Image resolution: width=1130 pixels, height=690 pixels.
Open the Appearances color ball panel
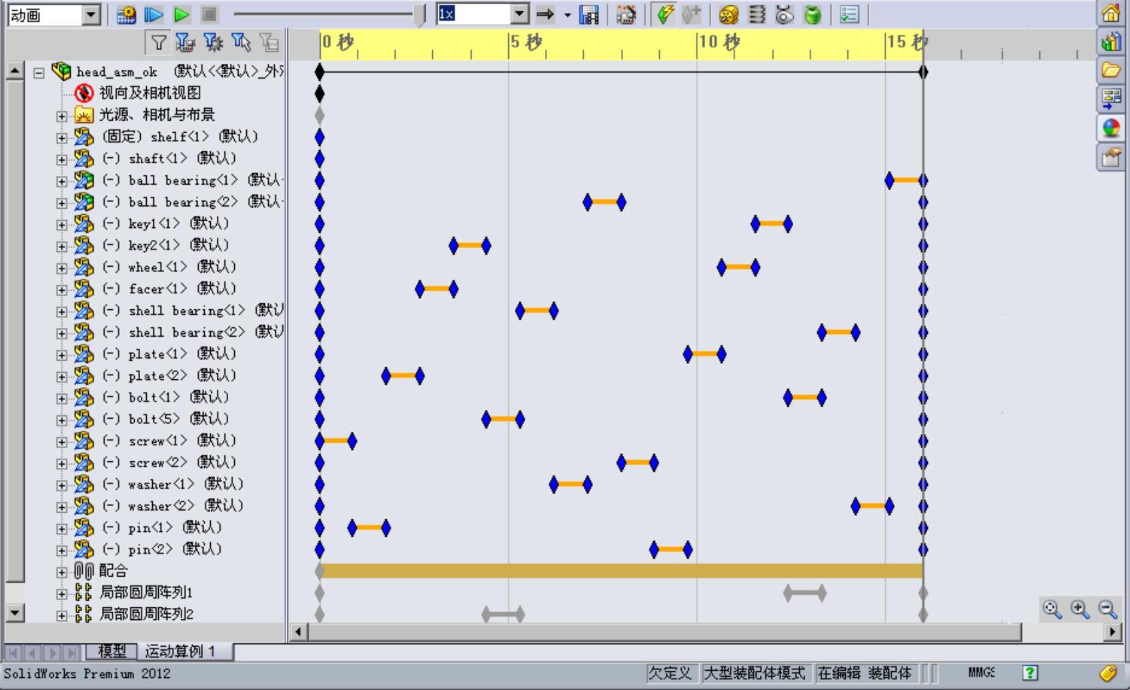[1111, 128]
